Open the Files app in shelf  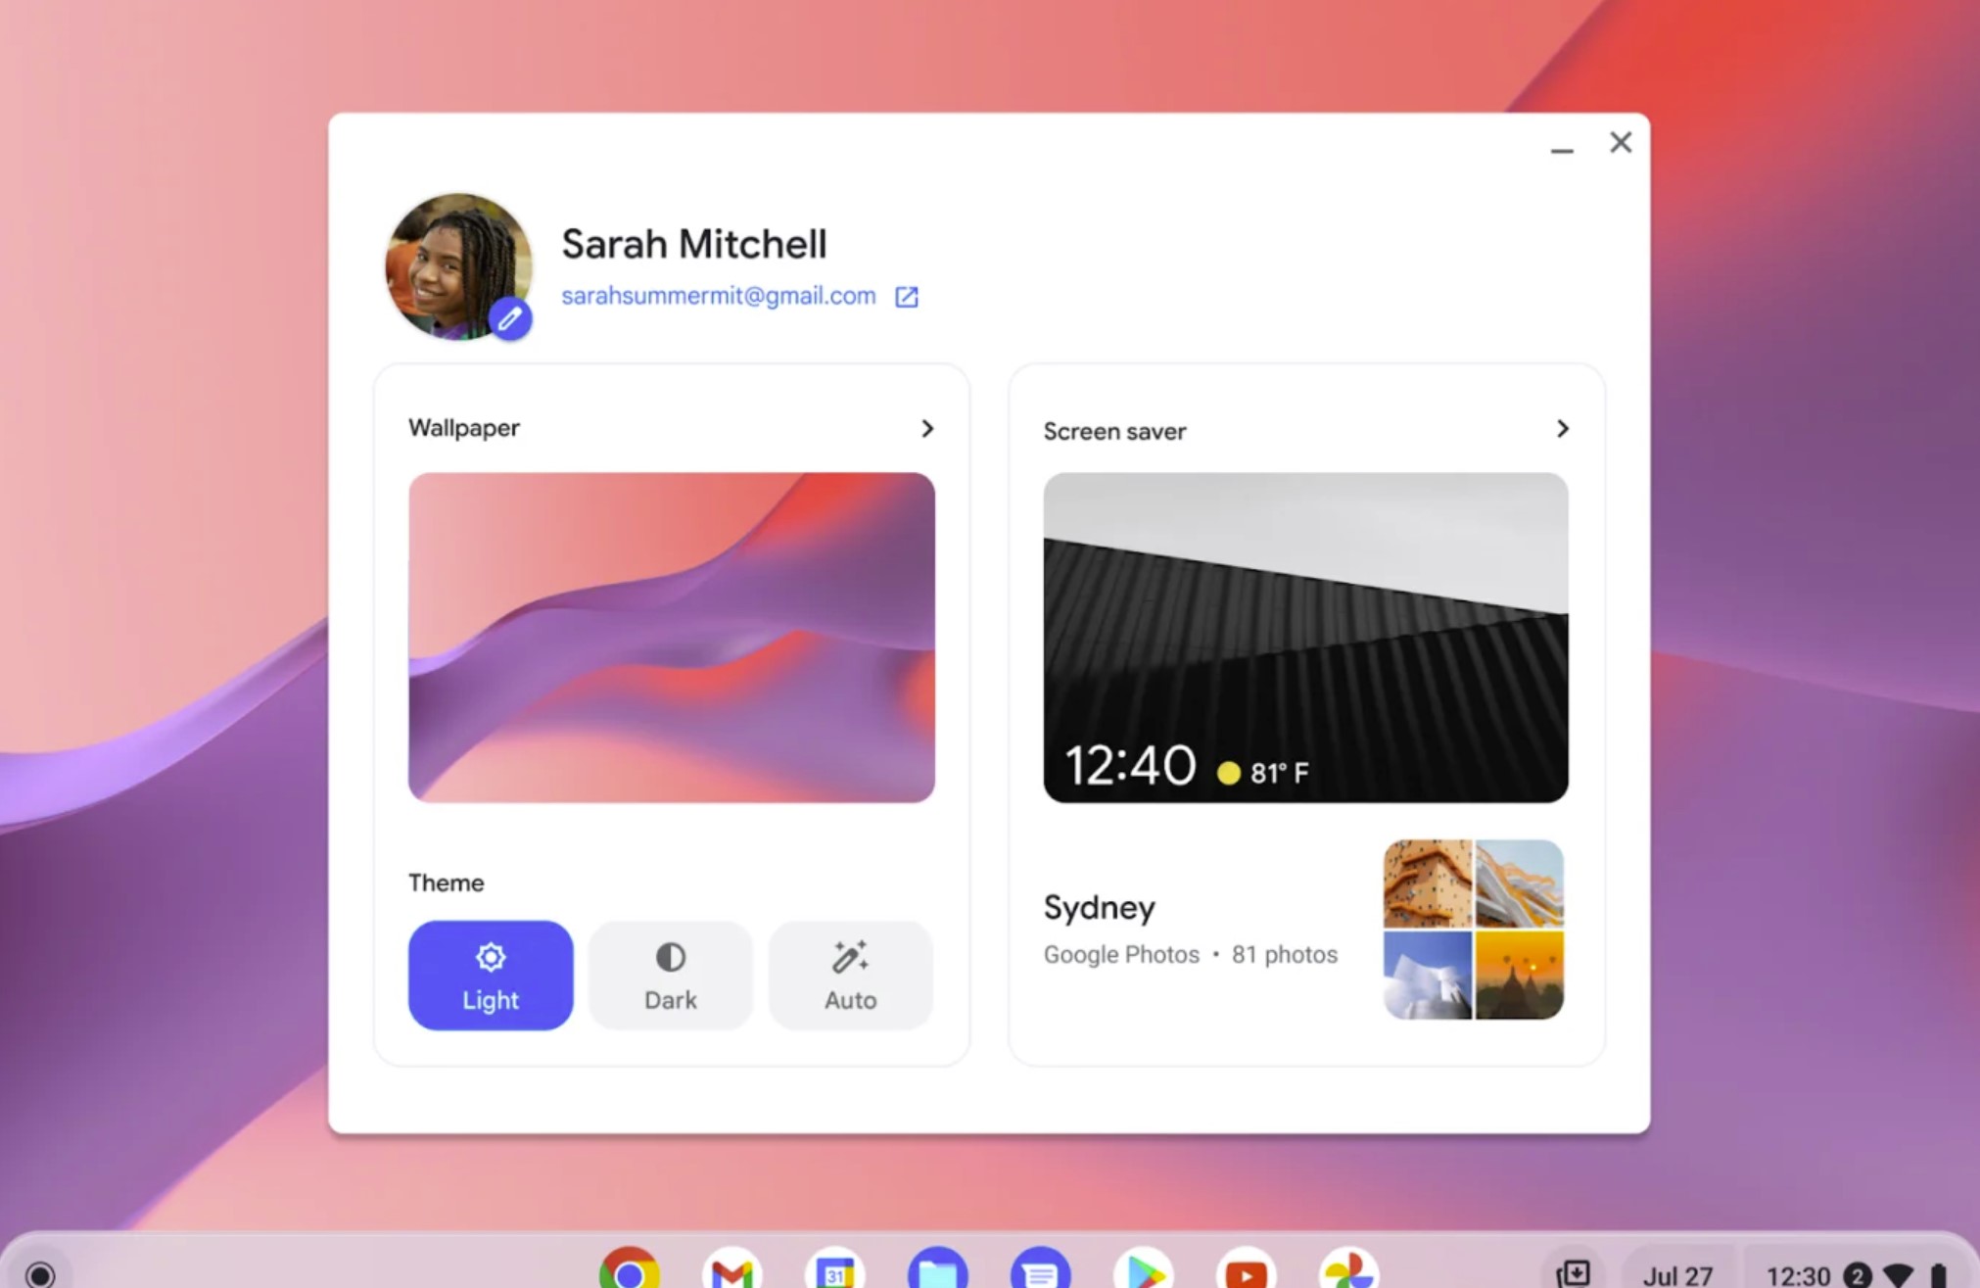coord(938,1271)
